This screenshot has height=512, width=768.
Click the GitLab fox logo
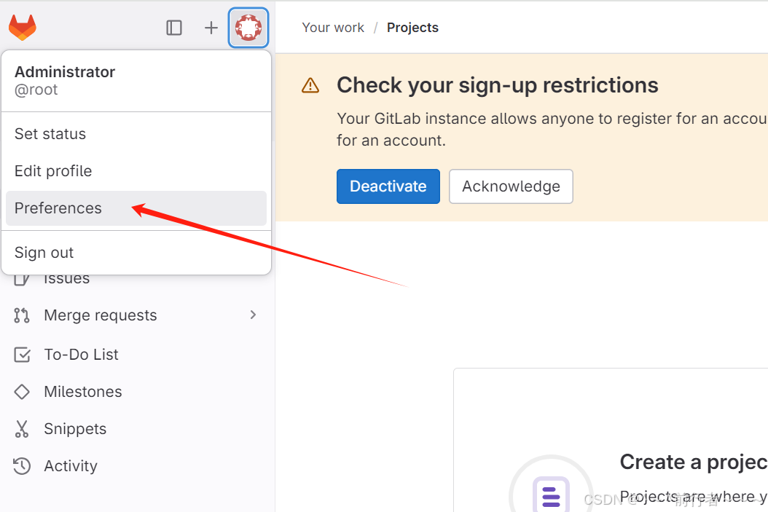(x=23, y=28)
